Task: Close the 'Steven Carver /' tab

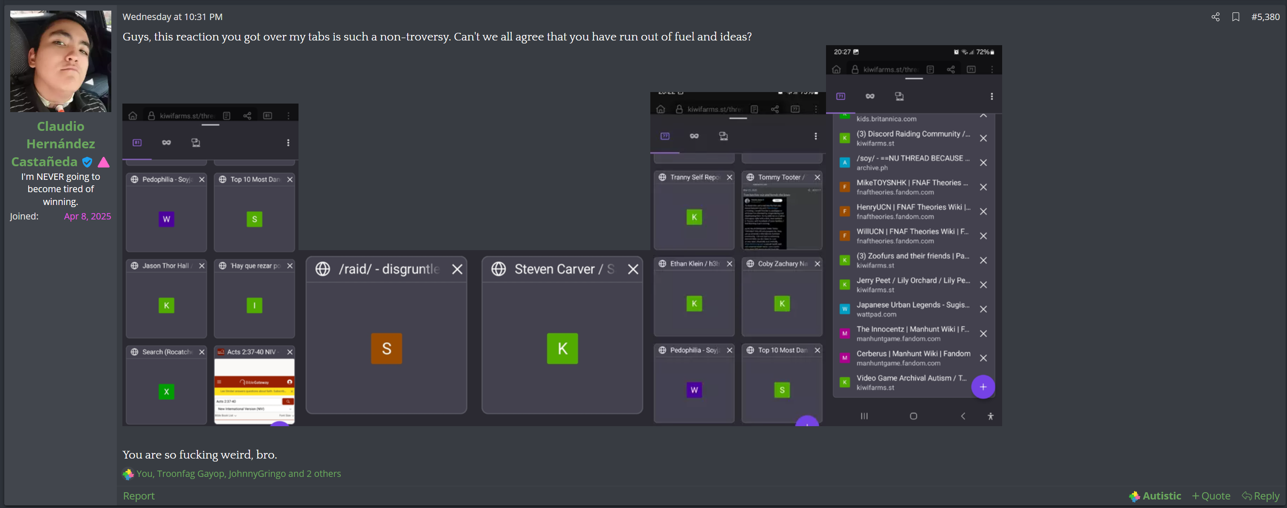Action: click(632, 269)
